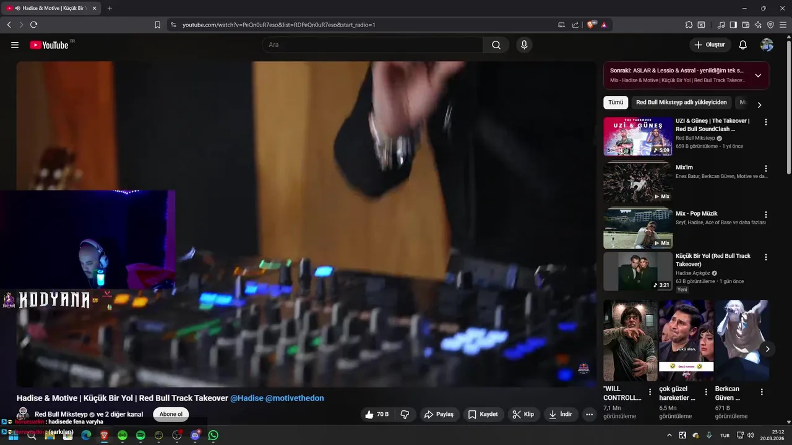The width and height of the screenshot is (792, 445).
Task: Open options for Mix - Pop Müzik
Action: [766, 214]
